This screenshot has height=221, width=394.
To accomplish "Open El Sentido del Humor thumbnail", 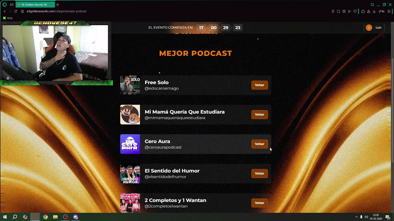I will coord(130,173).
